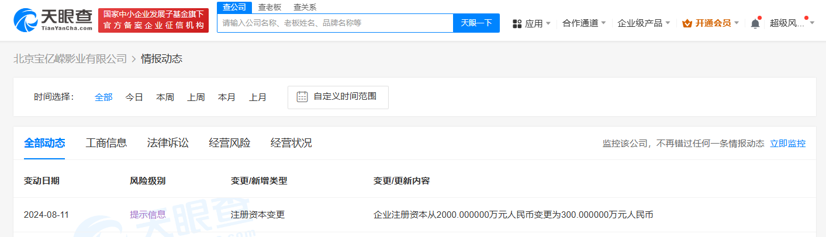Open the 开通会员 dropdown arrow
Screen dimensions: 826x237
point(737,23)
